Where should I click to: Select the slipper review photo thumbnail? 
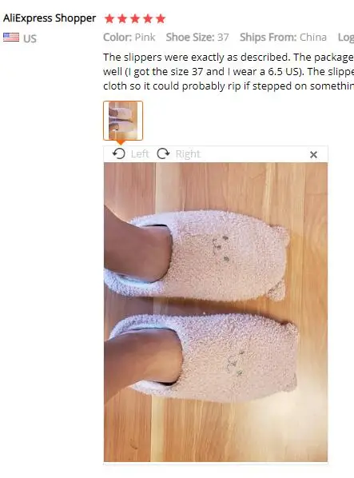point(123,121)
